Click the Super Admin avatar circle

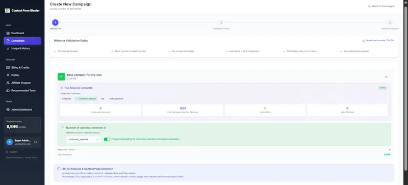(x=10, y=142)
